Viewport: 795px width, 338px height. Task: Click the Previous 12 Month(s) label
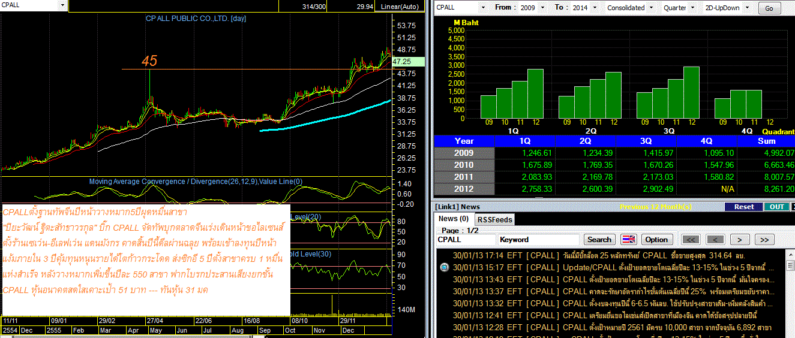pyautogui.click(x=655, y=206)
